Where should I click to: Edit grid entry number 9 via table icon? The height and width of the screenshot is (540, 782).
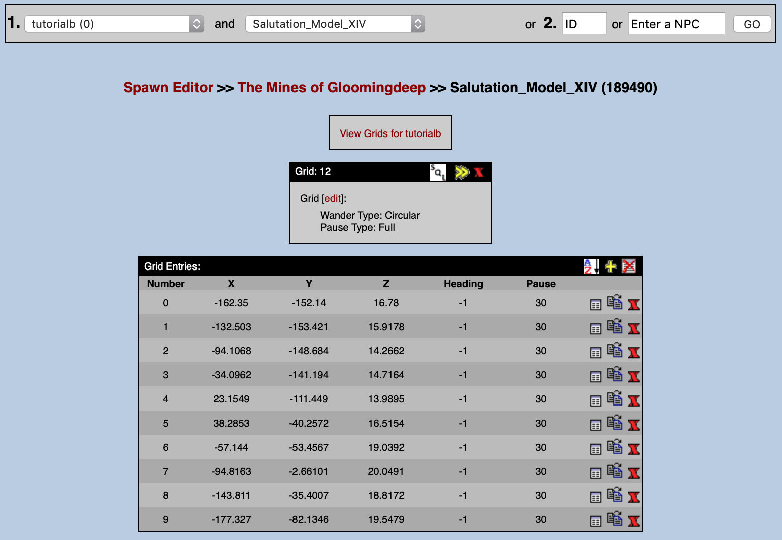(595, 521)
